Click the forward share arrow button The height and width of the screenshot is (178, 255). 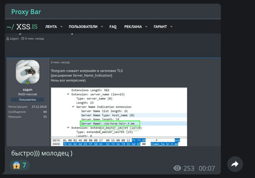(235, 164)
